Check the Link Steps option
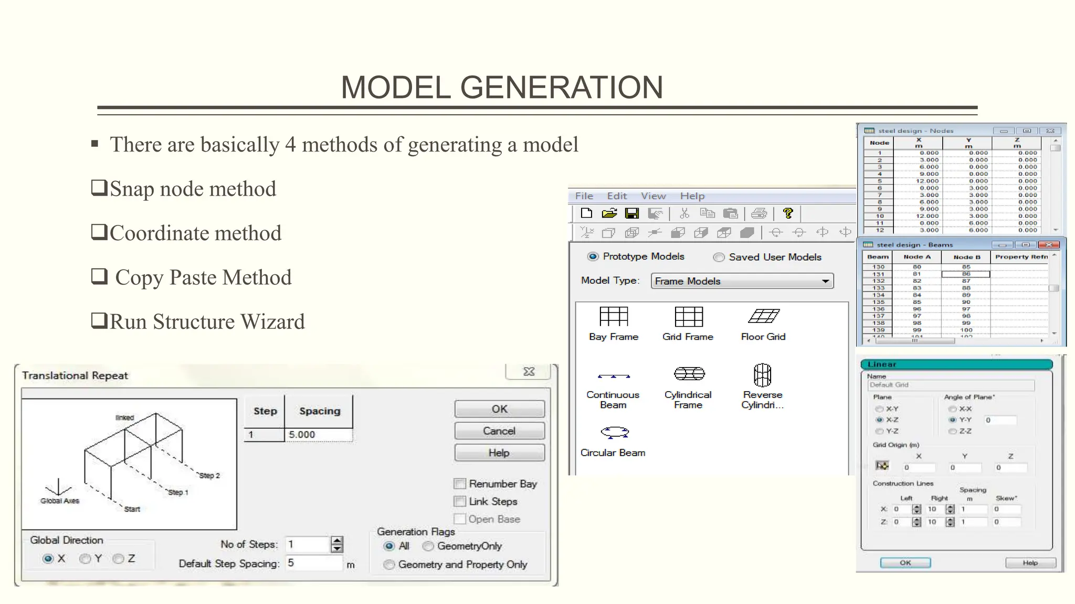Screen dimensions: 1075x604 coord(460,501)
